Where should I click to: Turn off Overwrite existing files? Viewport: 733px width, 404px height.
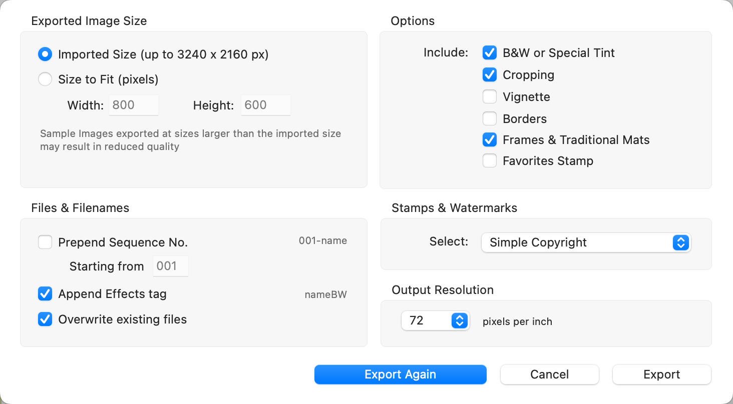[x=45, y=319]
